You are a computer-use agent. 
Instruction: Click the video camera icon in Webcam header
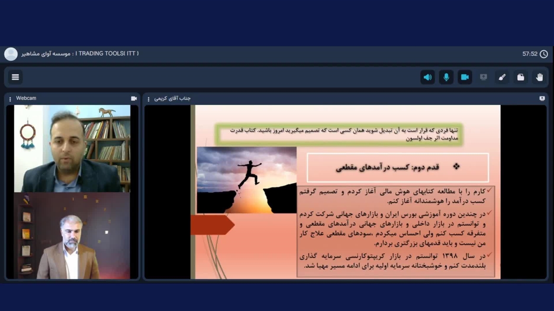(x=134, y=98)
